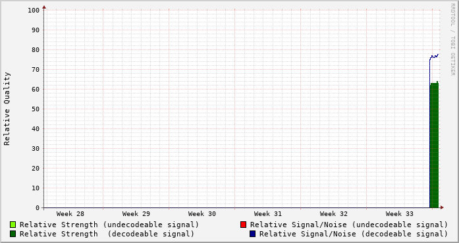The height and width of the screenshot is (243, 459).
Task: Click the Relative Strength (decodeable signal) legend text
Action: 107,234
